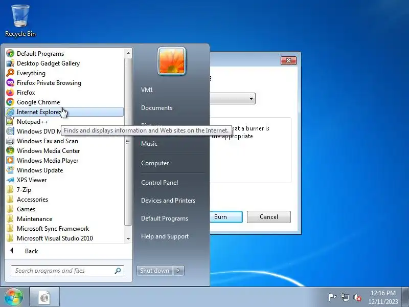Open VM1 user folder
The image size is (409, 307).
147,90
